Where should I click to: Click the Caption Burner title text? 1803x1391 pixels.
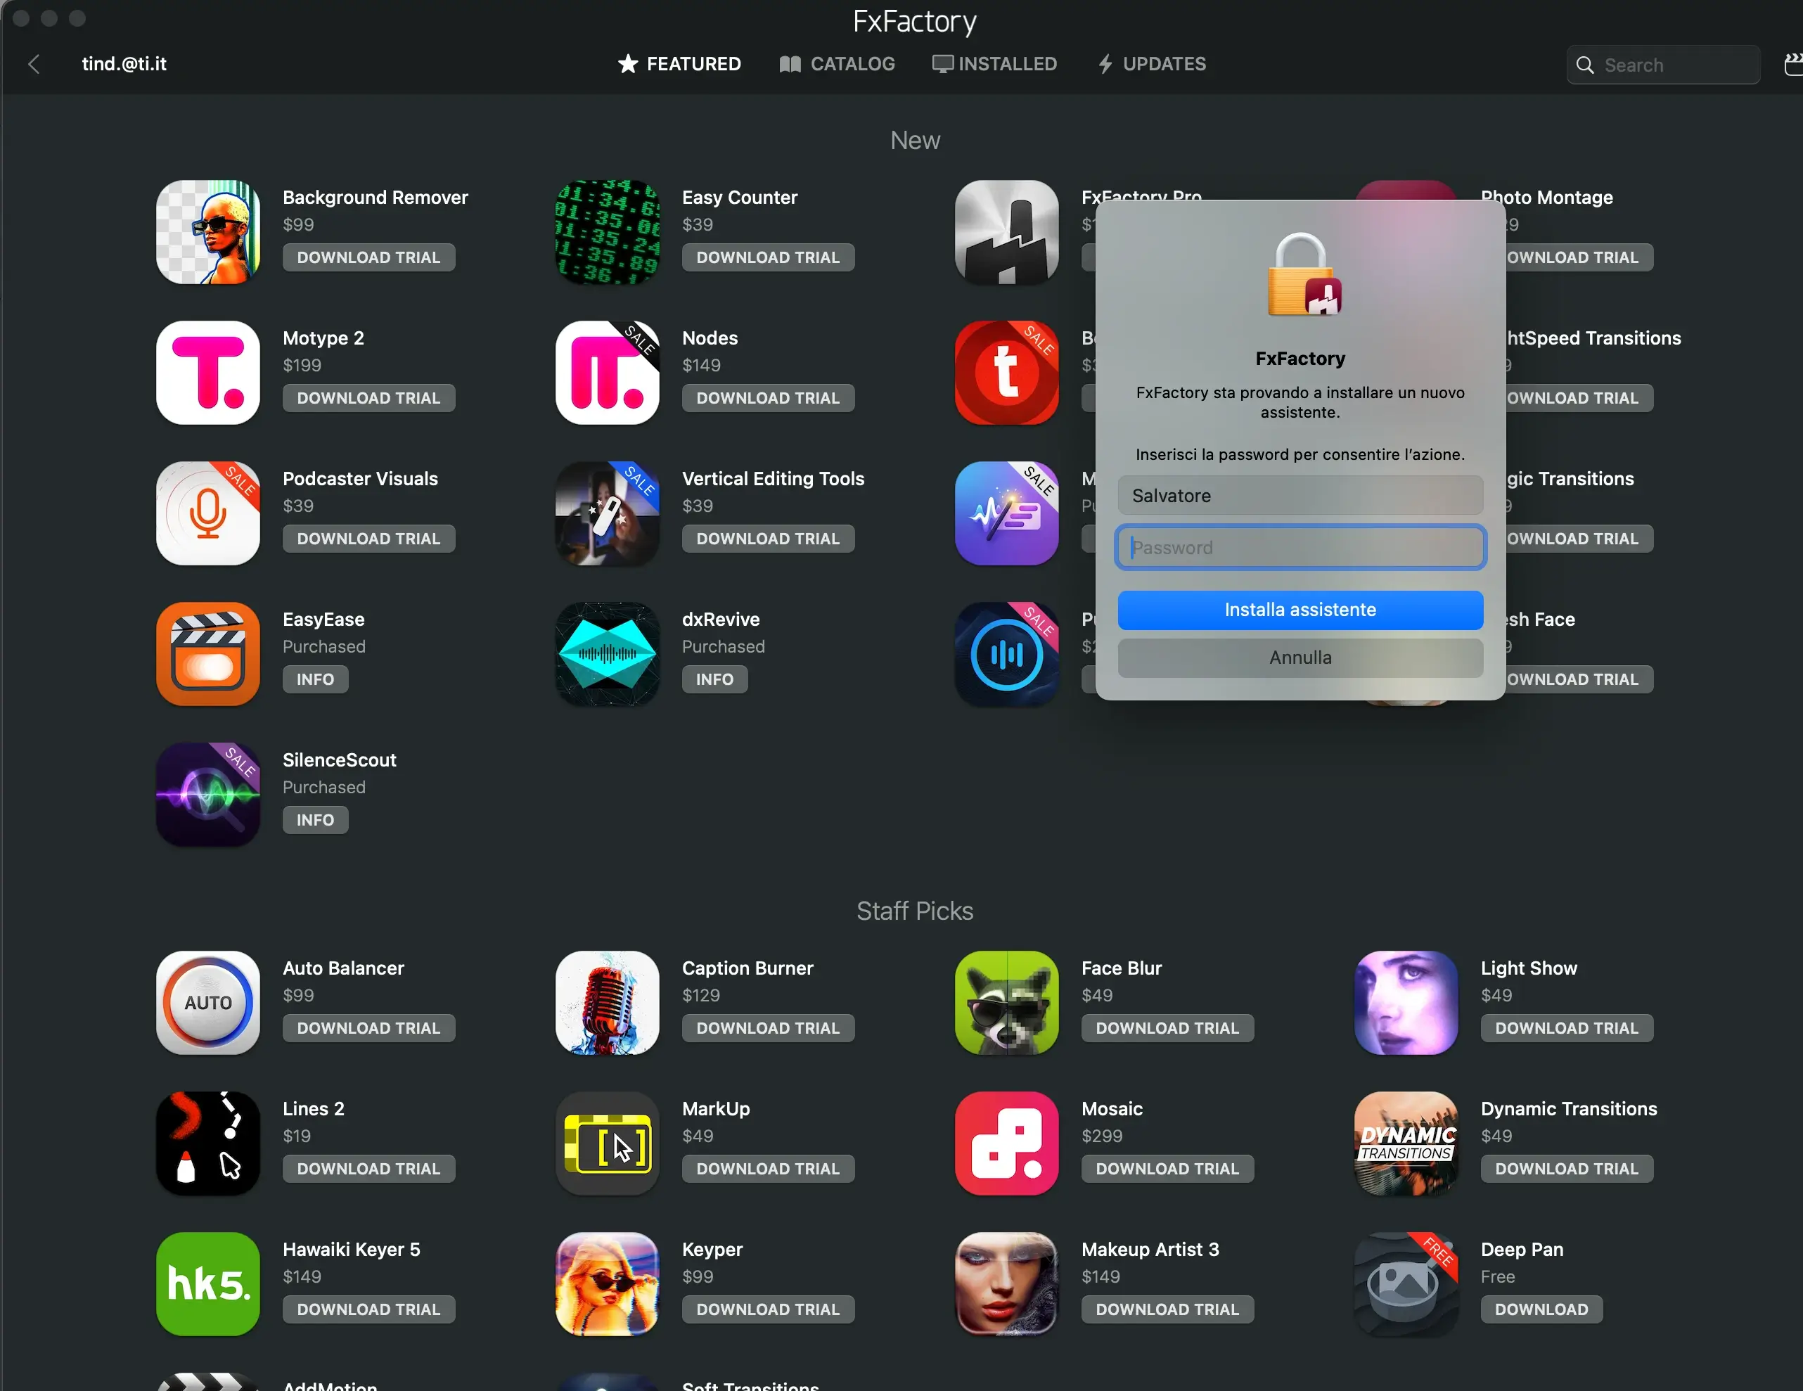748,968
